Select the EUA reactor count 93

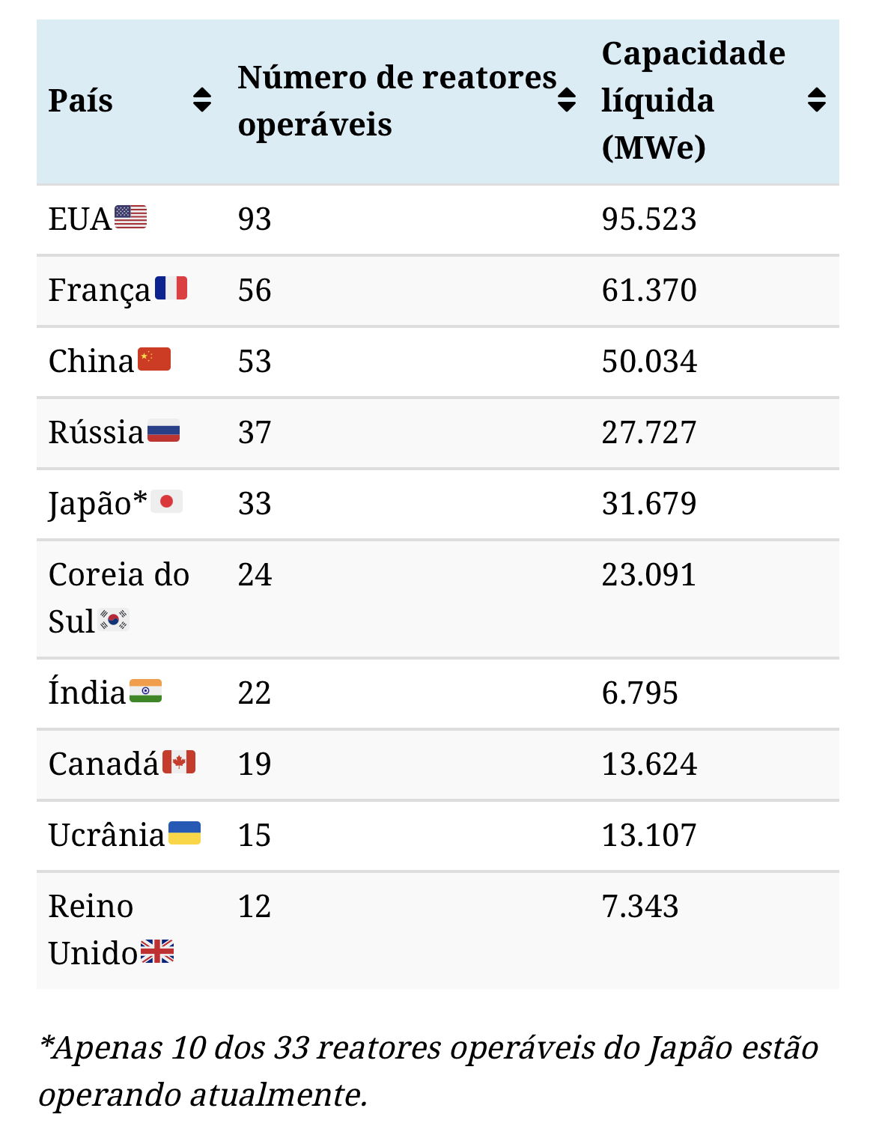[255, 219]
